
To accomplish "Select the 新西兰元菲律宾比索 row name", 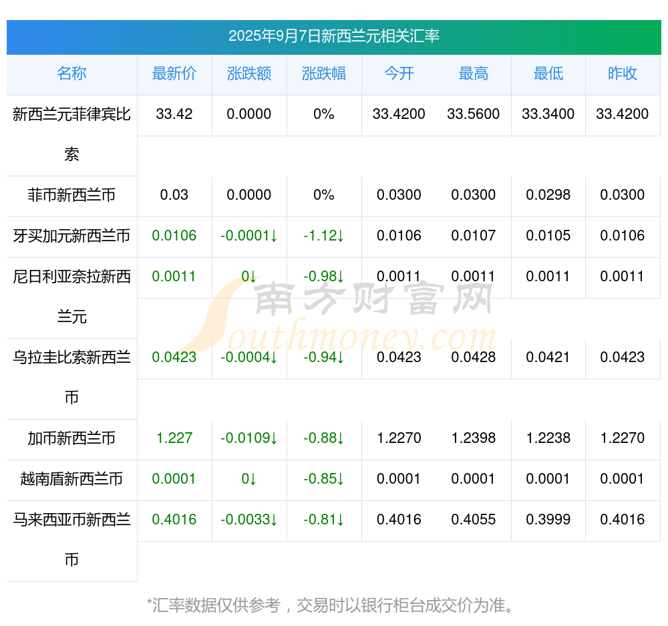I will (x=71, y=134).
